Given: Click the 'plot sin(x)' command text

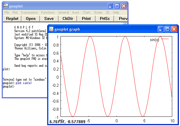Looking at the screenshot, I should point(23,83).
